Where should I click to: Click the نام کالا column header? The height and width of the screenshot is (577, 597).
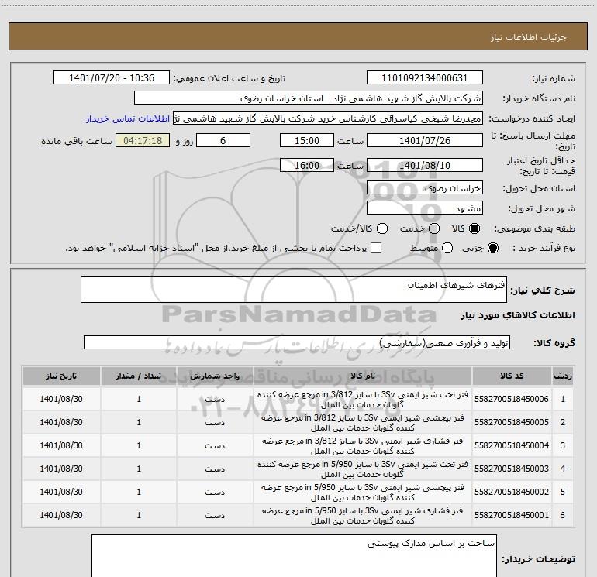click(363, 376)
